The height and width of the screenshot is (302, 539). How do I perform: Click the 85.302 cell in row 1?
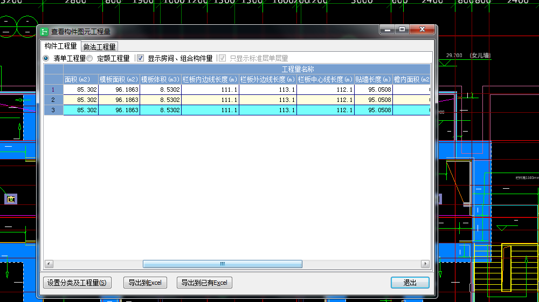(81, 90)
